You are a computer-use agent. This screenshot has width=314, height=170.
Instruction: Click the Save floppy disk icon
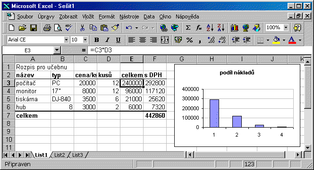34,28
